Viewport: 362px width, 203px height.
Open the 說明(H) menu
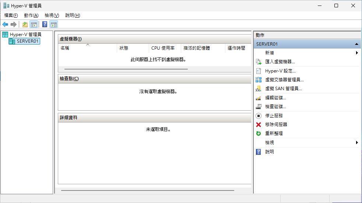tap(73, 15)
